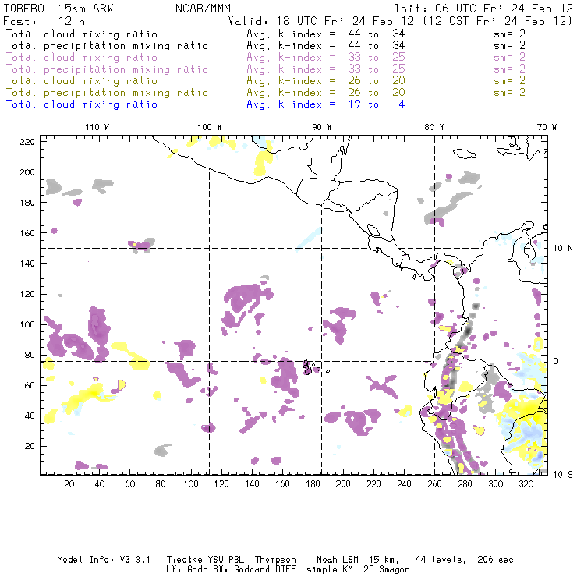Viewport: 577px width, 577px height.
Task: Click '44 to 34' k-index in first legend row
Action: 377,34
